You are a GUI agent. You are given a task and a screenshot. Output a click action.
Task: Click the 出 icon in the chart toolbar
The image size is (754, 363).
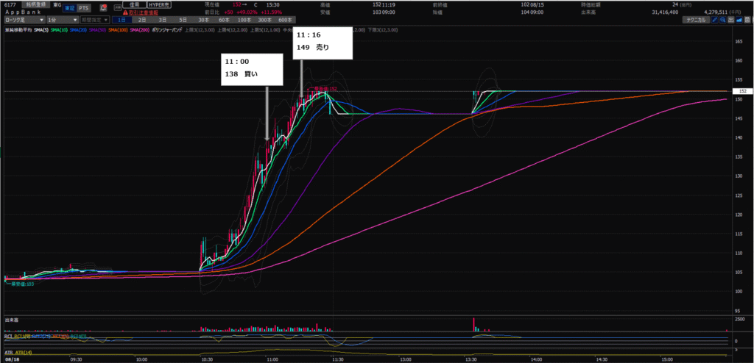point(731,20)
